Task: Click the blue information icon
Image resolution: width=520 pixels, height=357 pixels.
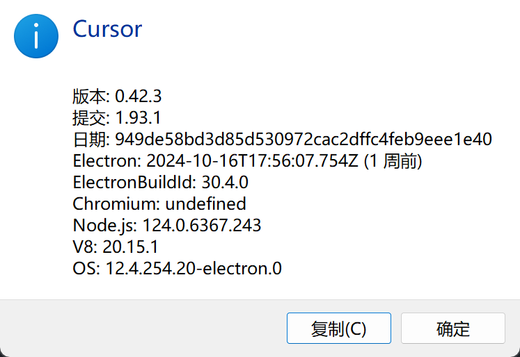Action: pyautogui.click(x=36, y=36)
